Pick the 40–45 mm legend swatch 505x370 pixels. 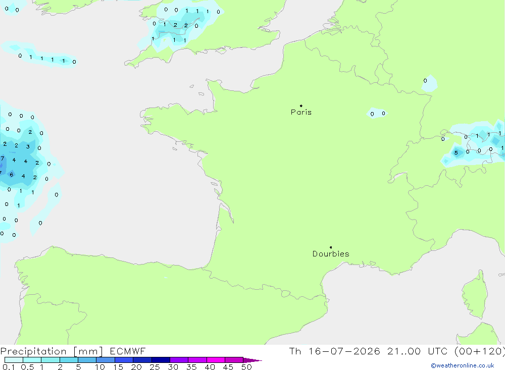216,360
